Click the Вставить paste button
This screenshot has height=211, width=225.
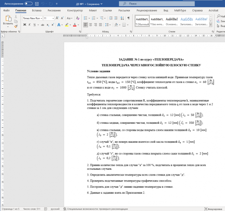8,21
